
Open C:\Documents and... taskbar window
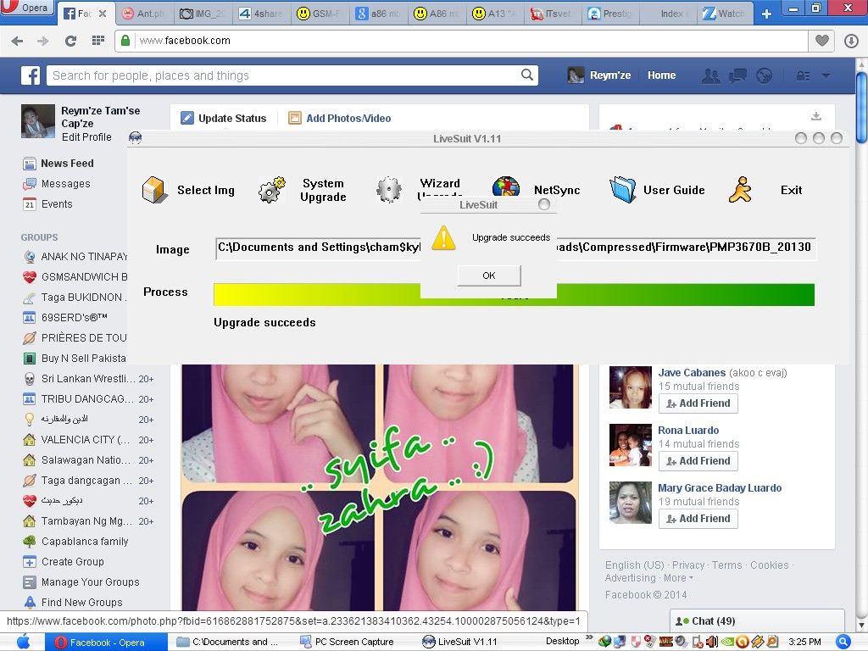click(x=225, y=642)
